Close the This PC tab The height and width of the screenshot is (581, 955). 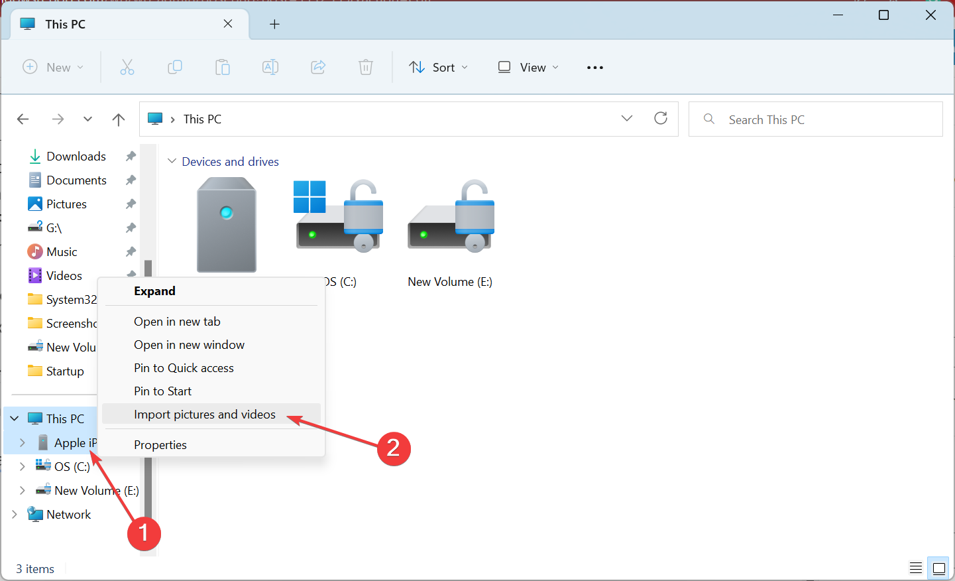click(228, 23)
